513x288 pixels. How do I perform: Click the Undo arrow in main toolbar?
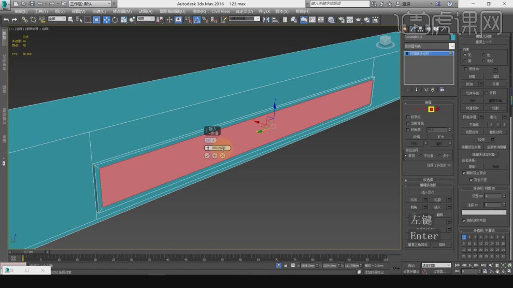point(6,20)
